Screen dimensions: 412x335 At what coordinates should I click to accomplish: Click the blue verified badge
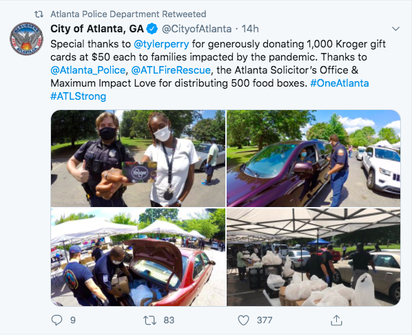pos(152,29)
